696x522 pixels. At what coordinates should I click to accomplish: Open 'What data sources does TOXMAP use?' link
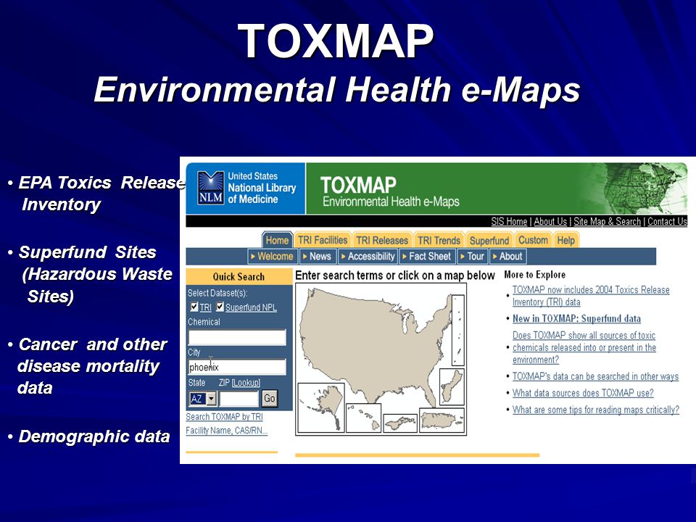point(583,393)
